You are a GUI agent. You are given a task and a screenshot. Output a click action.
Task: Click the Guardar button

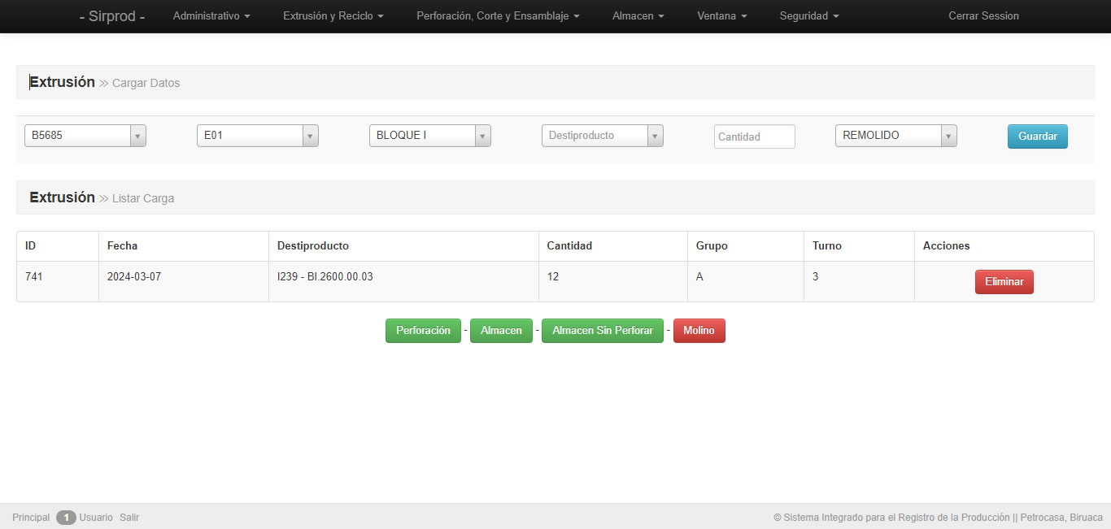click(x=1038, y=137)
